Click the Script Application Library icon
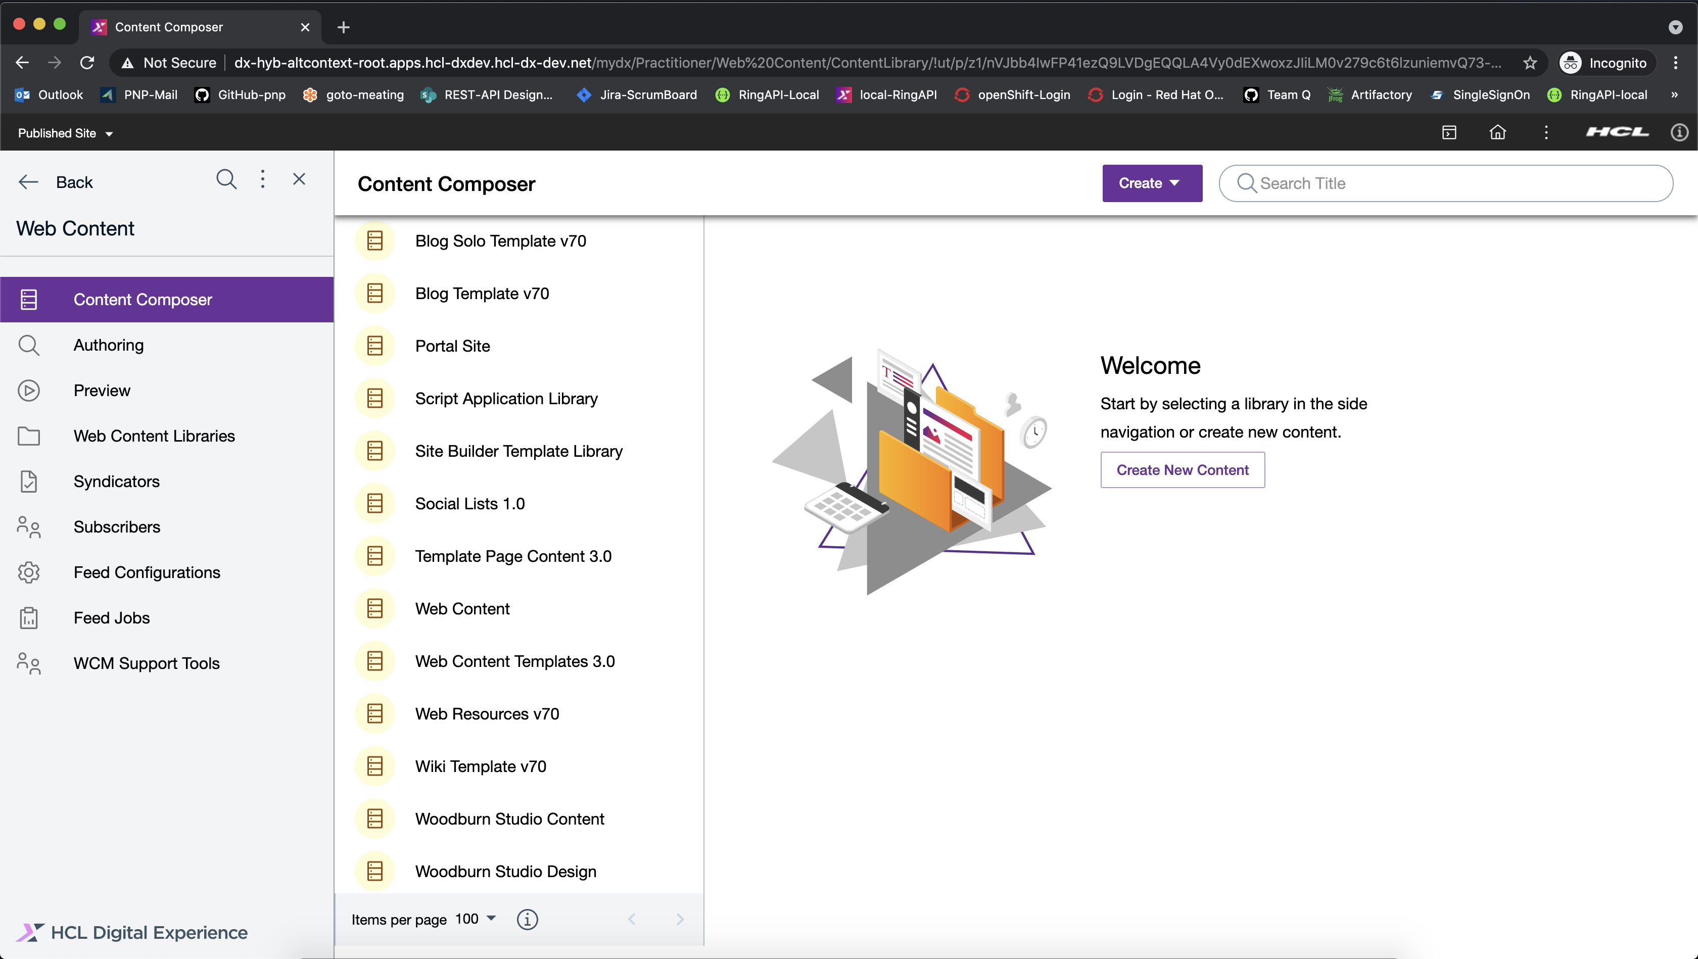The width and height of the screenshot is (1698, 959). [x=374, y=398]
